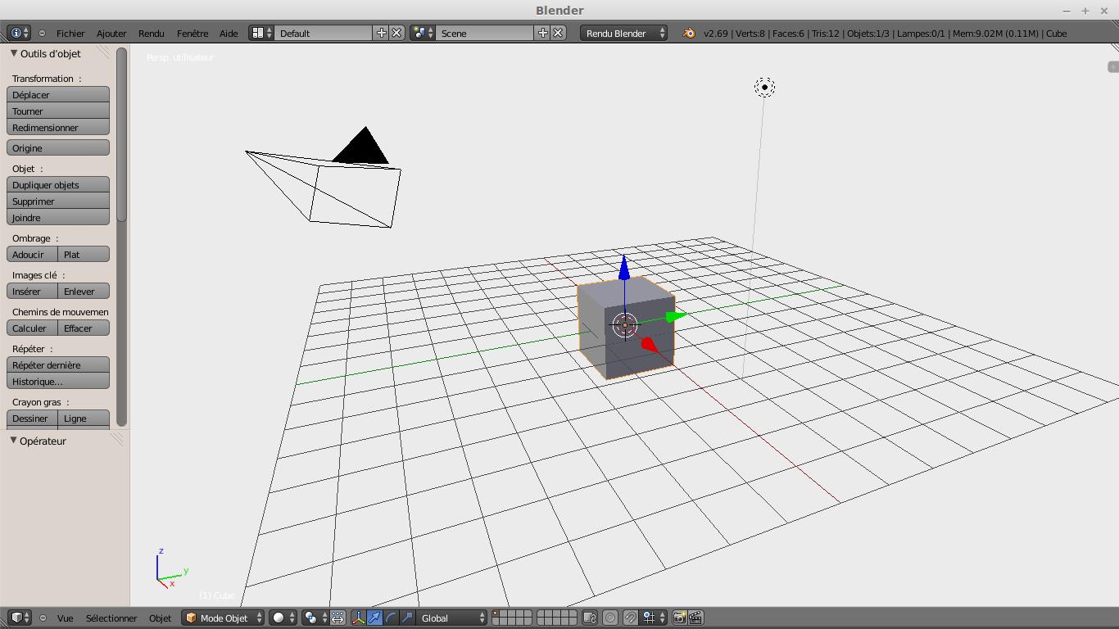Click the Blender logo in the info header
The height and width of the screenshot is (629, 1119).
689,34
